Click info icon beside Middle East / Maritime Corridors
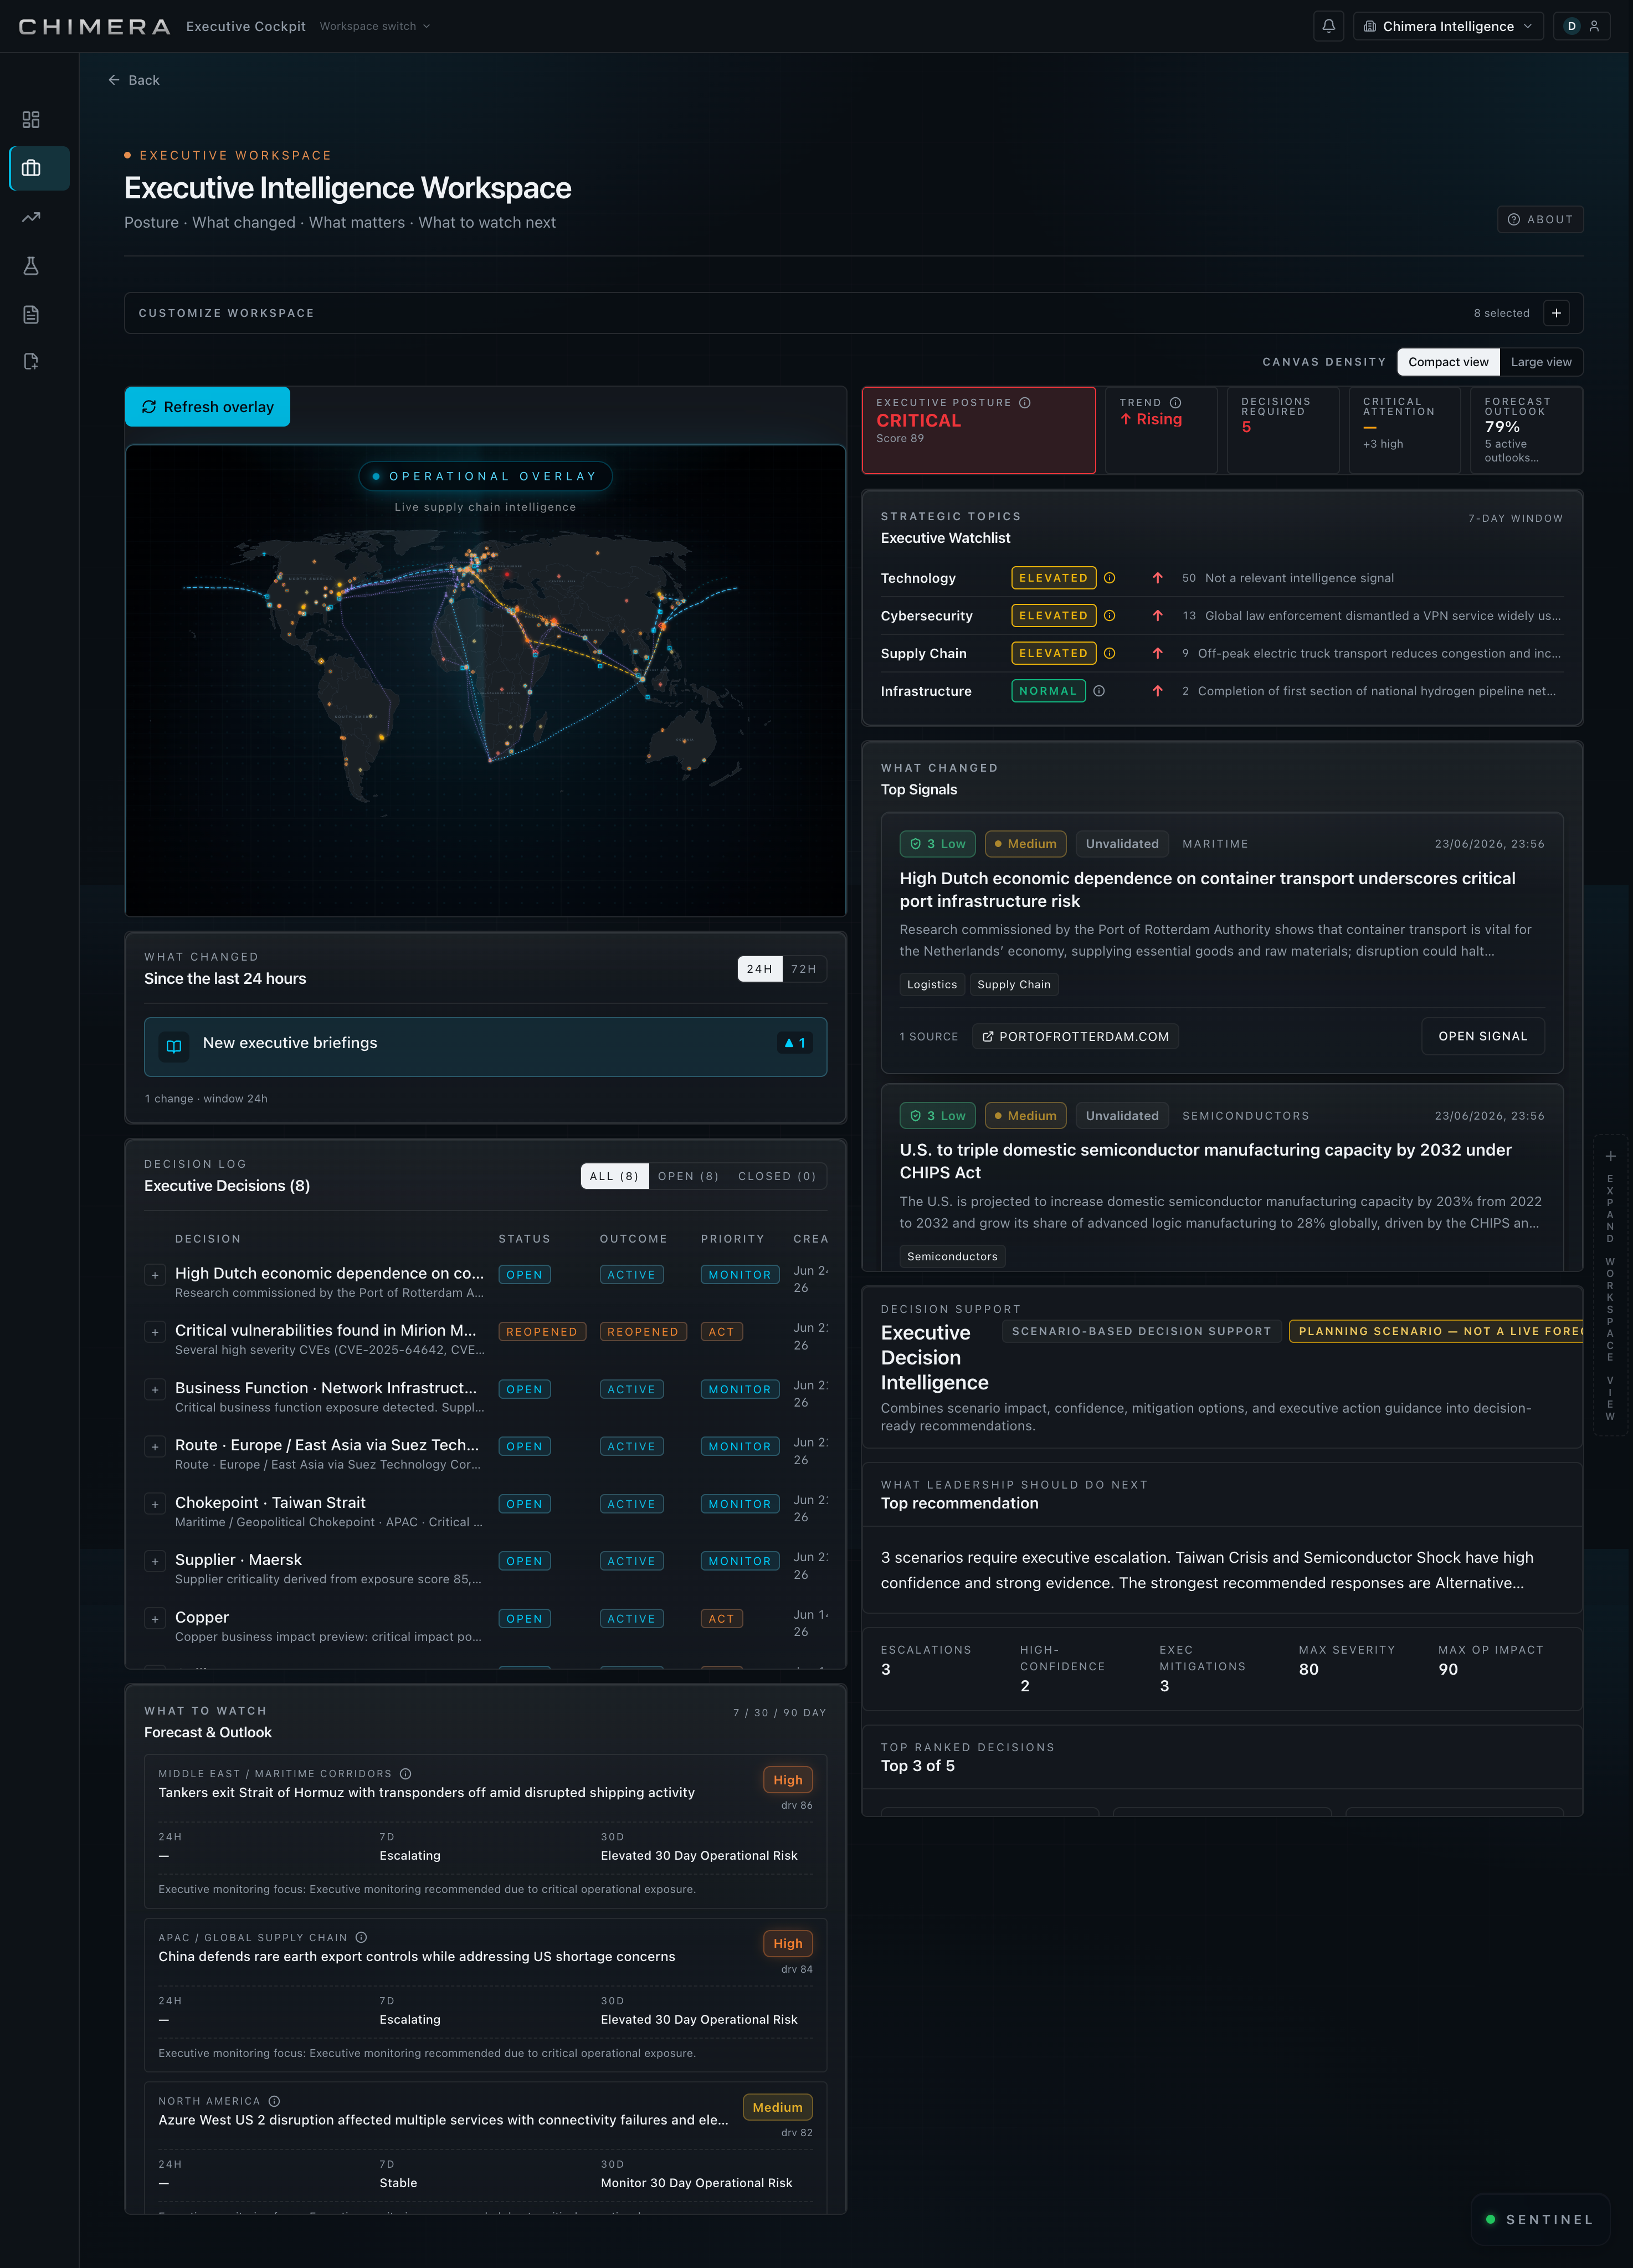Viewport: 1633px width, 2268px height. pyautogui.click(x=406, y=1774)
